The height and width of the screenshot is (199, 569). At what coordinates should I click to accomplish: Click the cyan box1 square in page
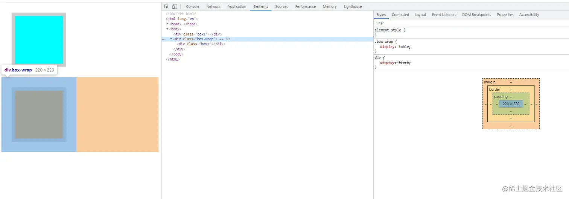[39, 40]
